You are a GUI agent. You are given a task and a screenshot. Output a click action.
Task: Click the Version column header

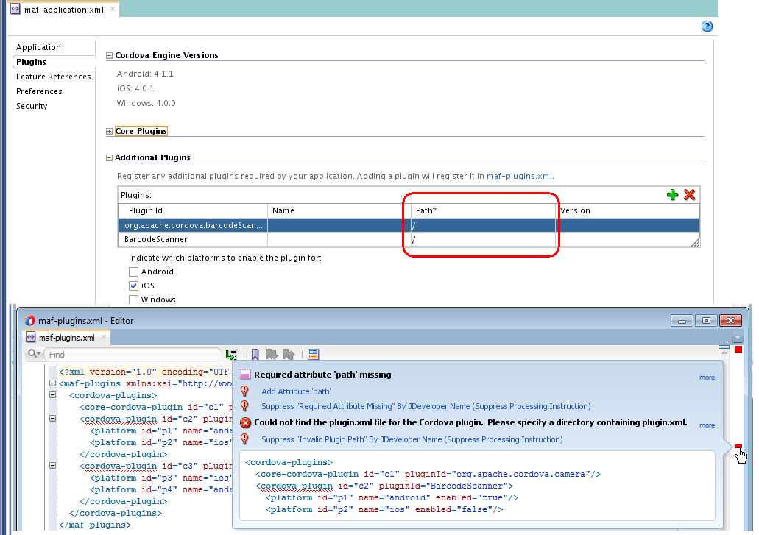coord(627,210)
